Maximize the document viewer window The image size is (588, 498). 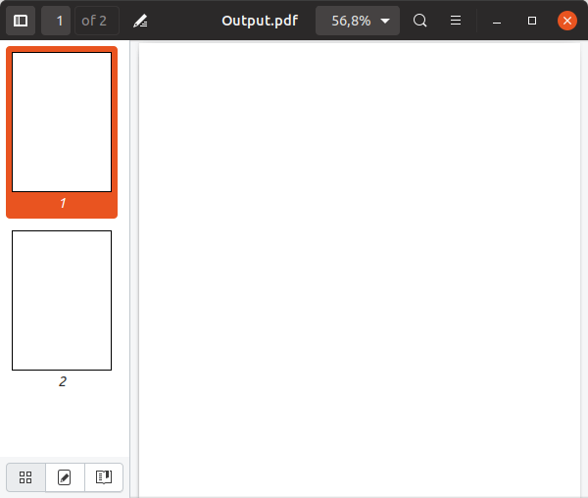[x=532, y=21]
